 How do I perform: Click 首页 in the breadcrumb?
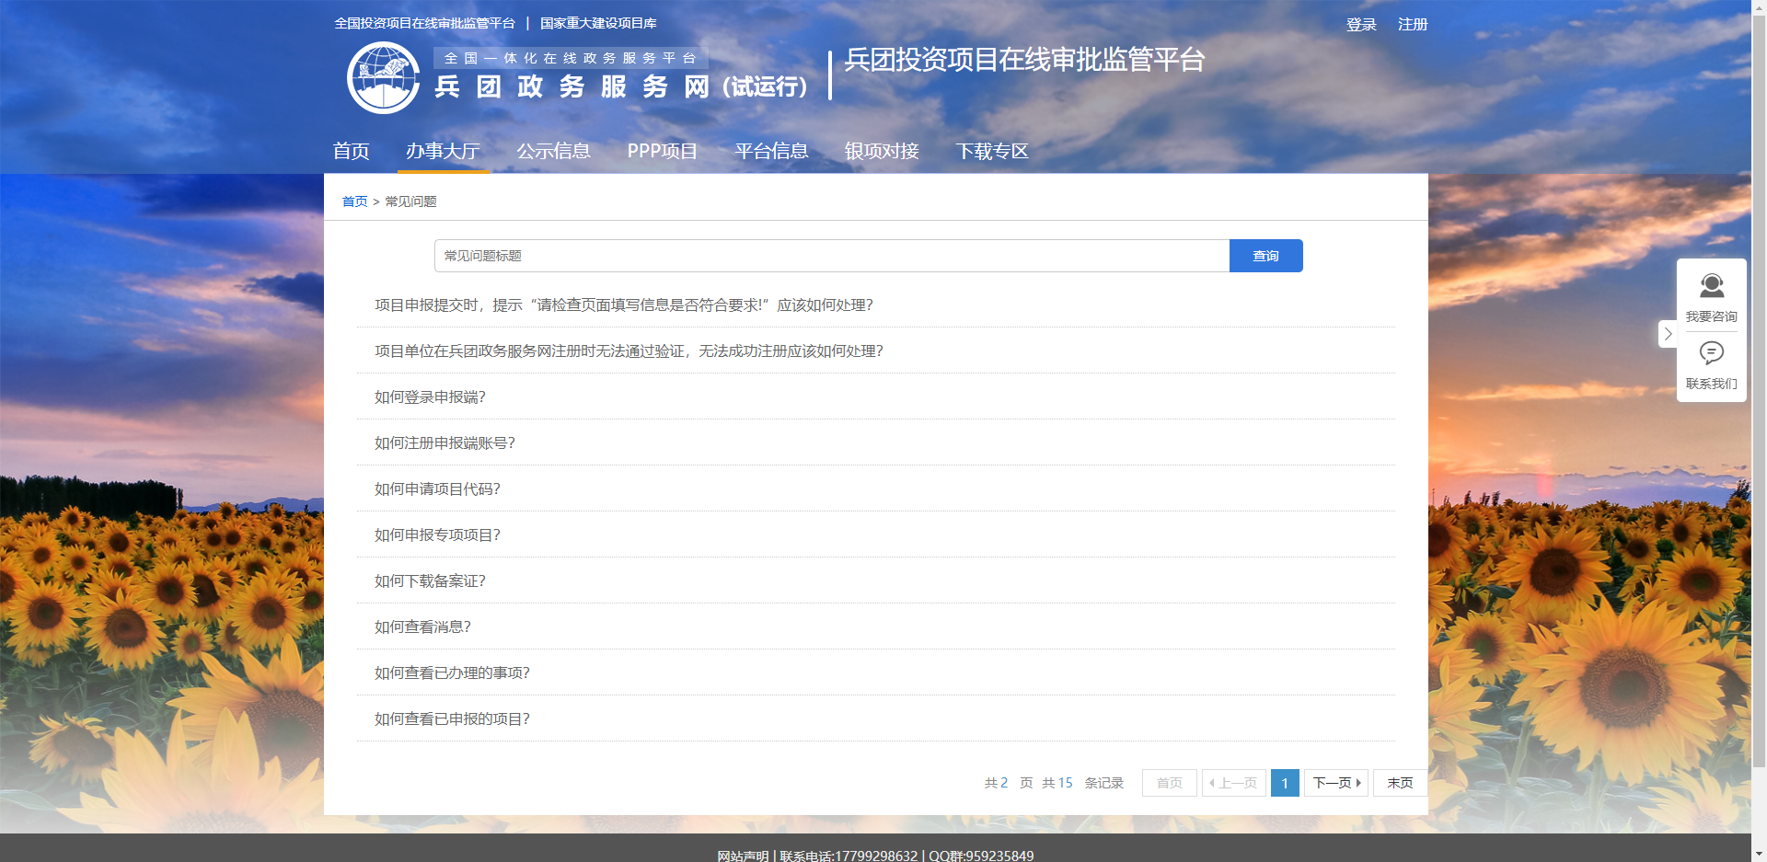click(354, 201)
